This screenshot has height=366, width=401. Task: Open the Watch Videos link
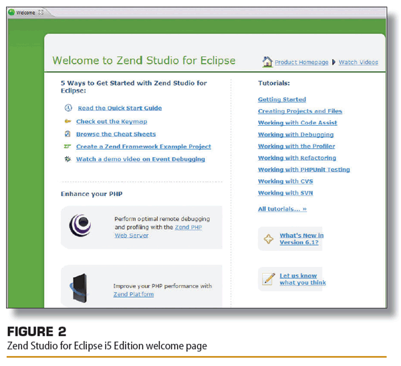pyautogui.click(x=358, y=62)
